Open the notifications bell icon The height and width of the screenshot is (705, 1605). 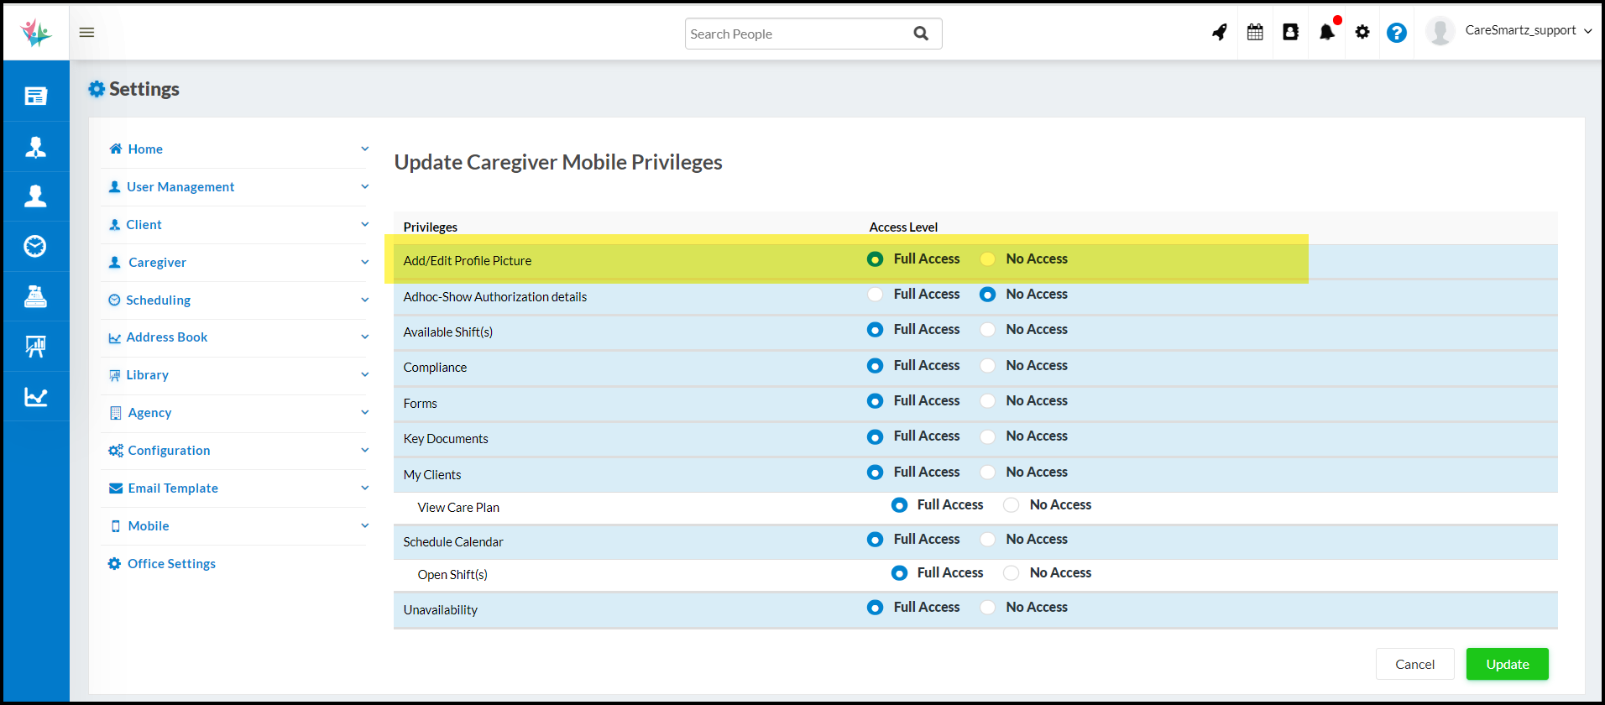[1326, 33]
